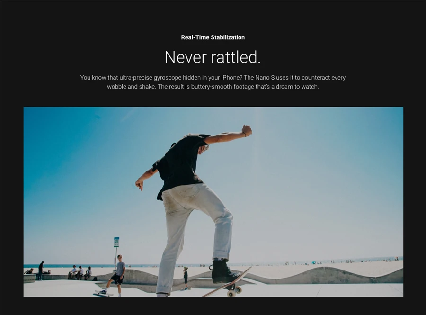Click "Nano S" in the paragraph text
Viewport: 426px width, 315px height.
pyautogui.click(x=265, y=78)
